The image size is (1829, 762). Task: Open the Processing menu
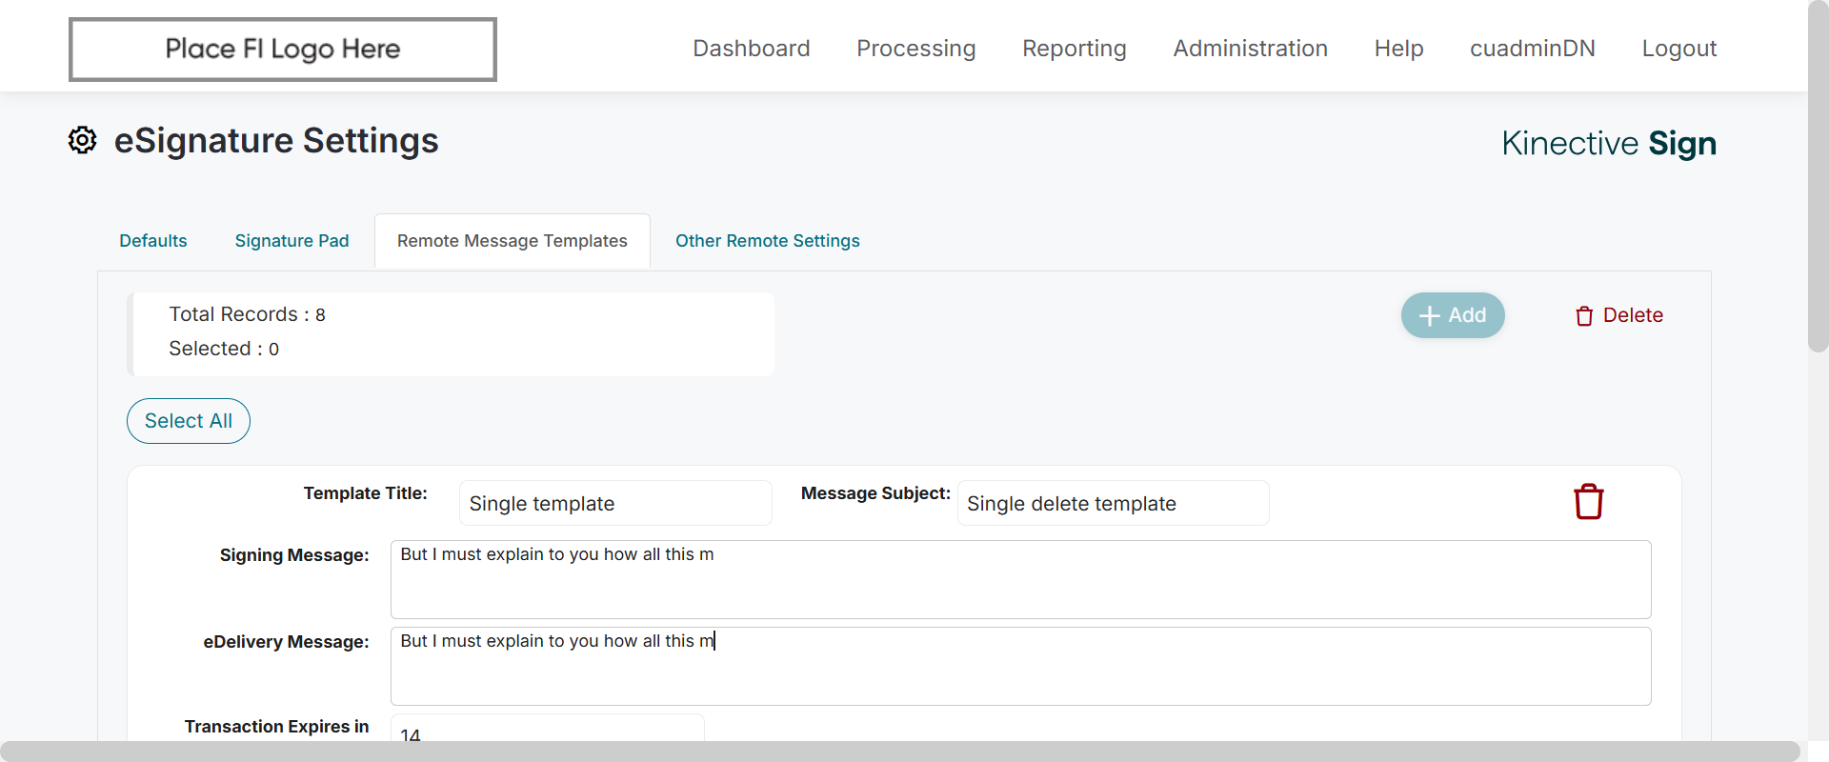pyautogui.click(x=916, y=49)
